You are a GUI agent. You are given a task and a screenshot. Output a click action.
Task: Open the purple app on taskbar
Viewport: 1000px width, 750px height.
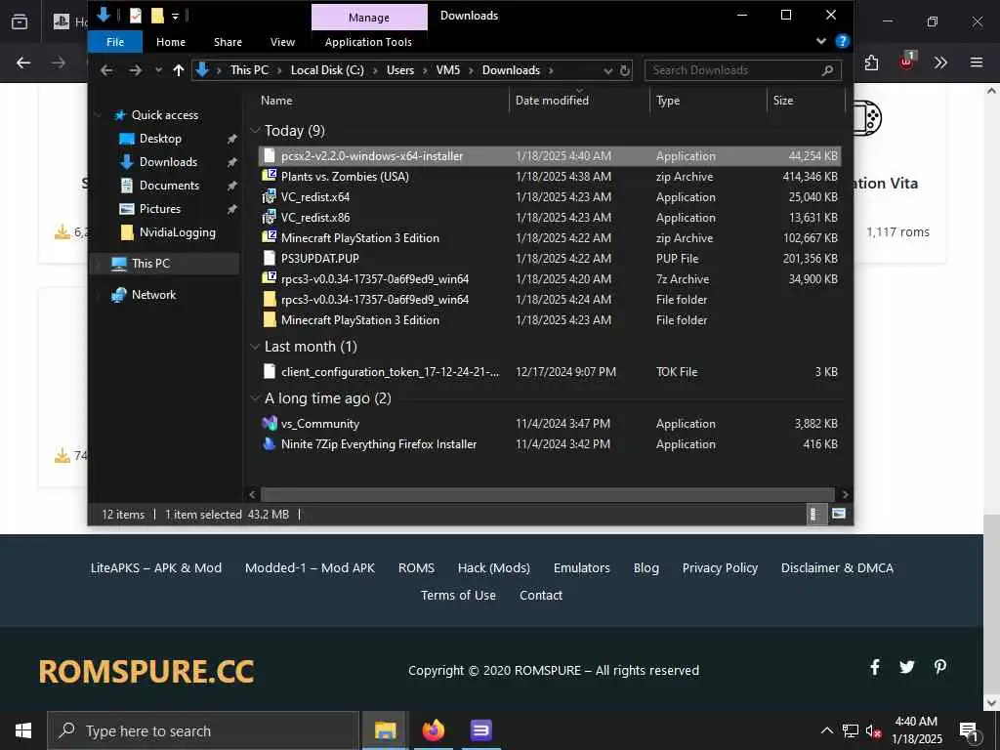tap(480, 730)
